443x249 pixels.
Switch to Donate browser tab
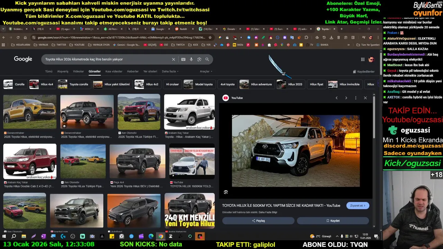tap(233, 29)
